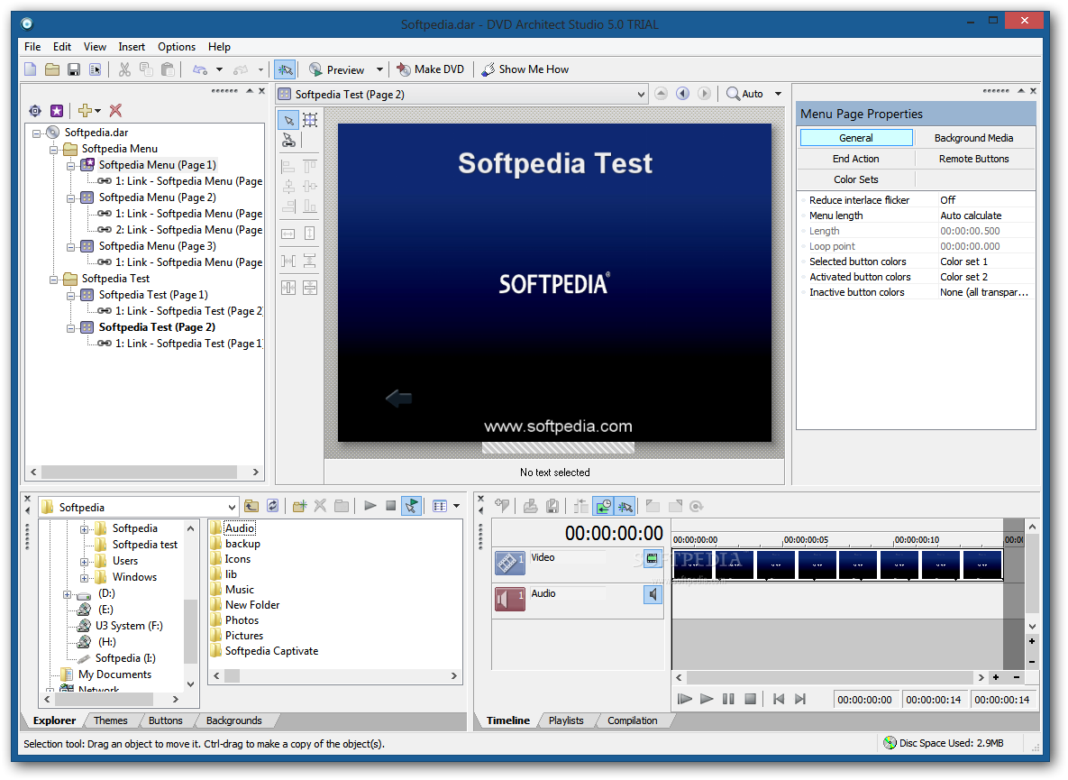Toggle the timeline enable snapping button
This screenshot has height=780, width=1068.
[x=625, y=506]
